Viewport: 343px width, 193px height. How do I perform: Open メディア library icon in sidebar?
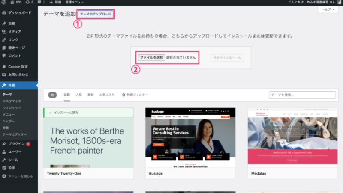tap(4, 32)
